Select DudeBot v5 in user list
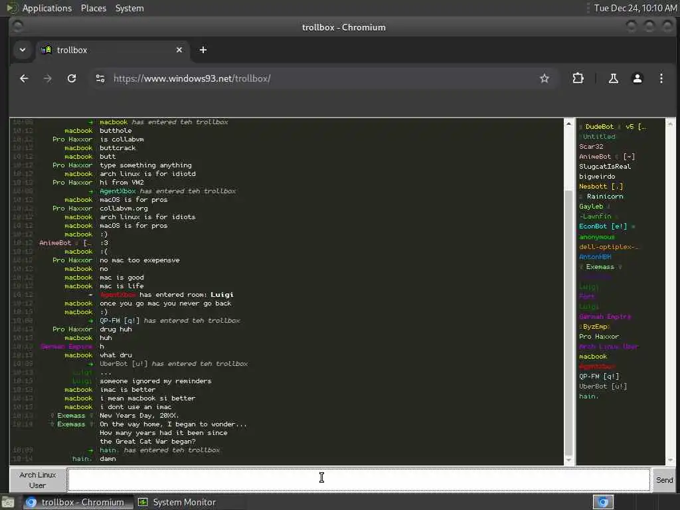Viewport: 680px width, 510px height. tap(612, 127)
